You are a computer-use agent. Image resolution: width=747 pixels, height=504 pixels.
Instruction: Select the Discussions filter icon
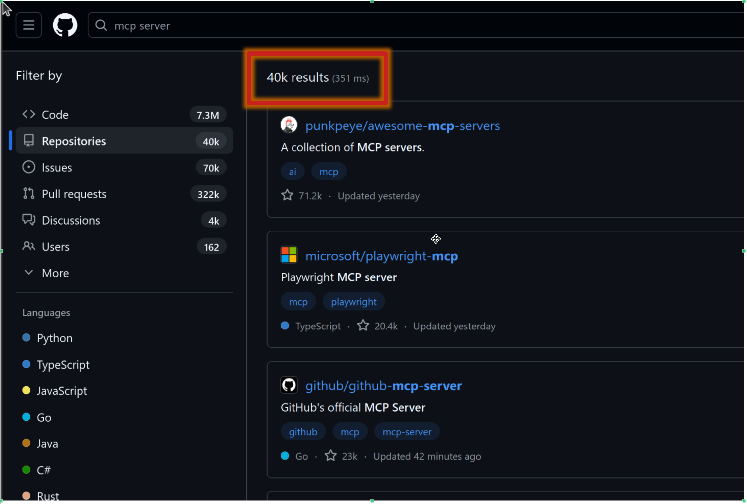coord(28,220)
